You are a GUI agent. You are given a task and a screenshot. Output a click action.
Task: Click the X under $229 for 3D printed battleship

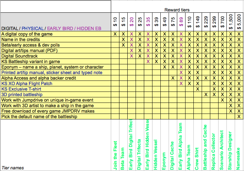tap(206, 95)
